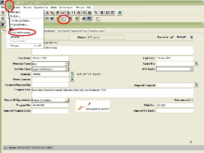Click the window layout icon before exit door
This screenshot has height=153, width=204.
click(112, 13)
